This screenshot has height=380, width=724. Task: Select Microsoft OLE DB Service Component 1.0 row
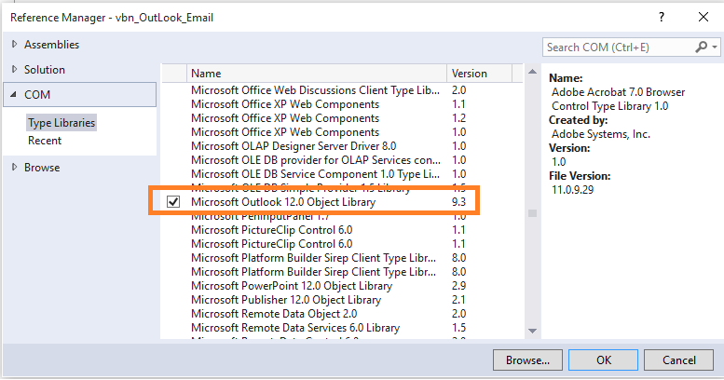[315, 174]
